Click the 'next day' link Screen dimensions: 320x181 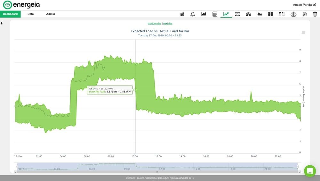click(168, 24)
